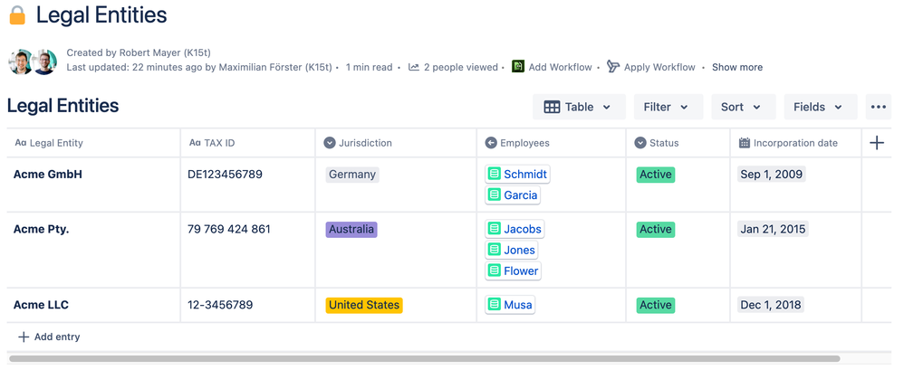
Task: Add a new column with plus icon
Action: [x=876, y=143]
